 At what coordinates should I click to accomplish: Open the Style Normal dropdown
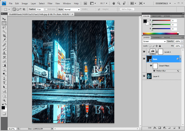point(72,9)
